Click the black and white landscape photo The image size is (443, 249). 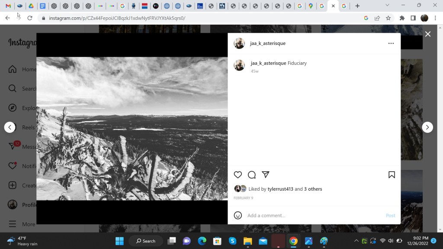132,128
